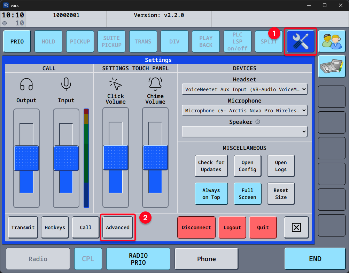Image resolution: width=349 pixels, height=273 pixels.
Task: Toggle Full Screen mode
Action: pos(247,194)
